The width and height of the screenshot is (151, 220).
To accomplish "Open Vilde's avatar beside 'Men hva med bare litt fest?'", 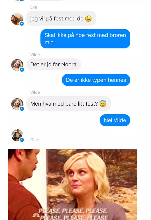I will coord(17,104).
